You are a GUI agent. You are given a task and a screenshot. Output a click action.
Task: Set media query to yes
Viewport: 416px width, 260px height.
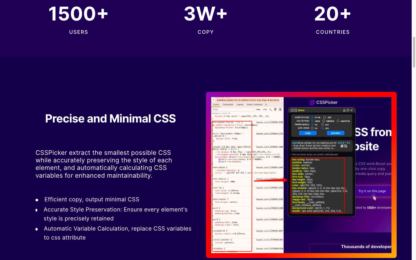[x=323, y=125]
